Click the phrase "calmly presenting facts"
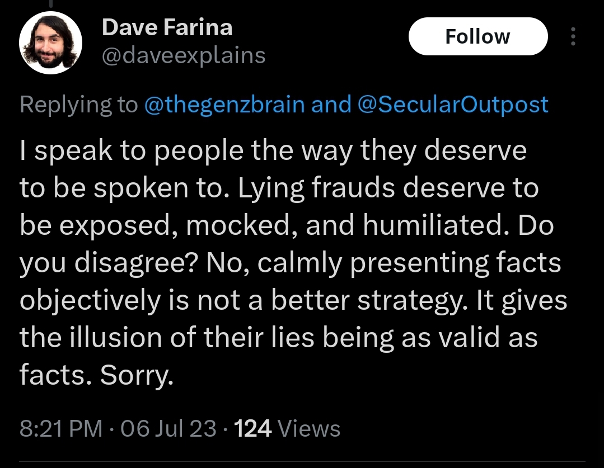This screenshot has height=468, width=604. point(409,264)
